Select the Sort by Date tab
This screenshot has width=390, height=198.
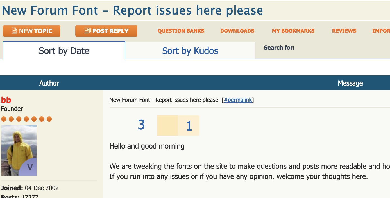64,51
